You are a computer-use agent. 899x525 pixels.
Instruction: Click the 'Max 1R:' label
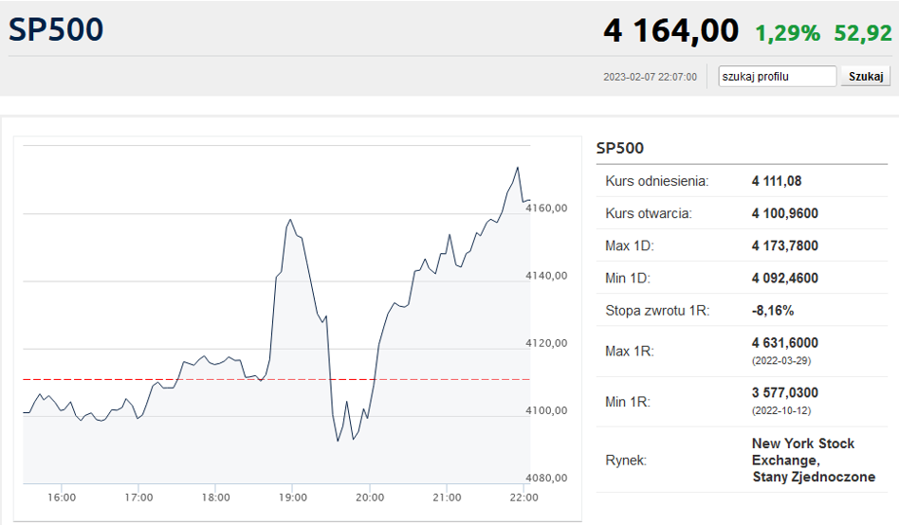(x=630, y=352)
